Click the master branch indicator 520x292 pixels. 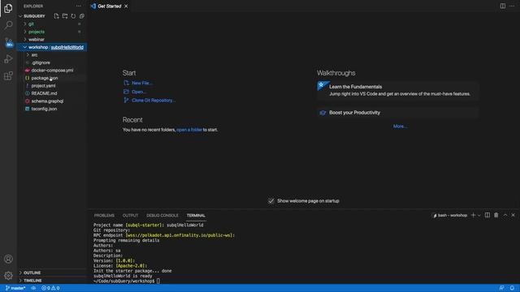(15, 288)
